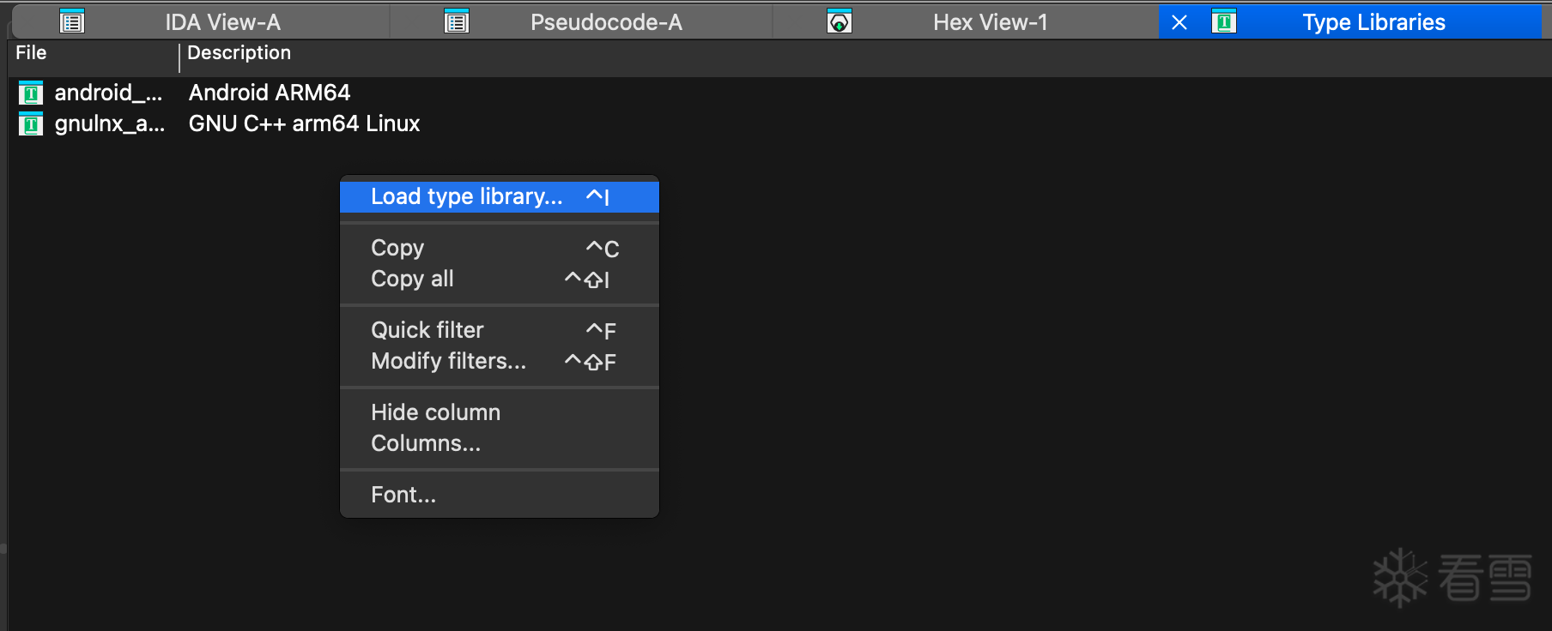Image resolution: width=1552 pixels, height=631 pixels.
Task: Open Quick filter from the context menu
Action: 427,330
